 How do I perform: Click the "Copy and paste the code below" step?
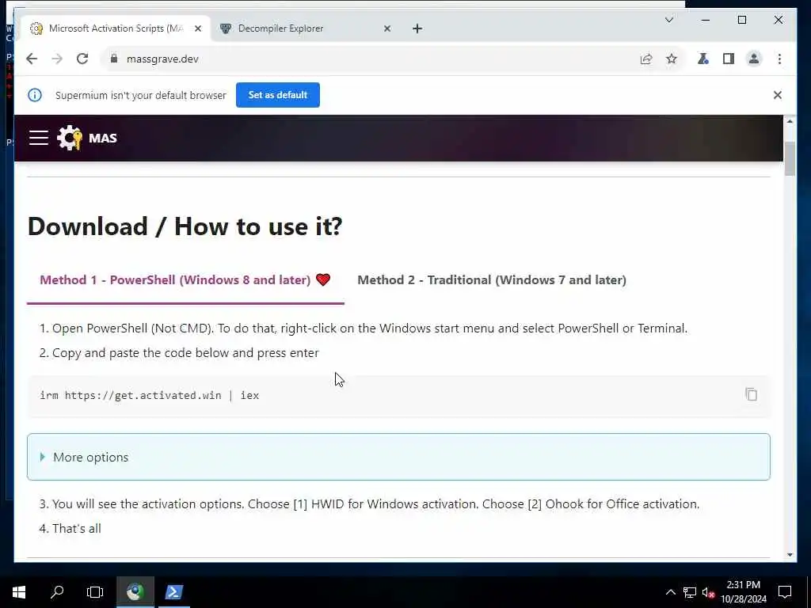[180, 352]
